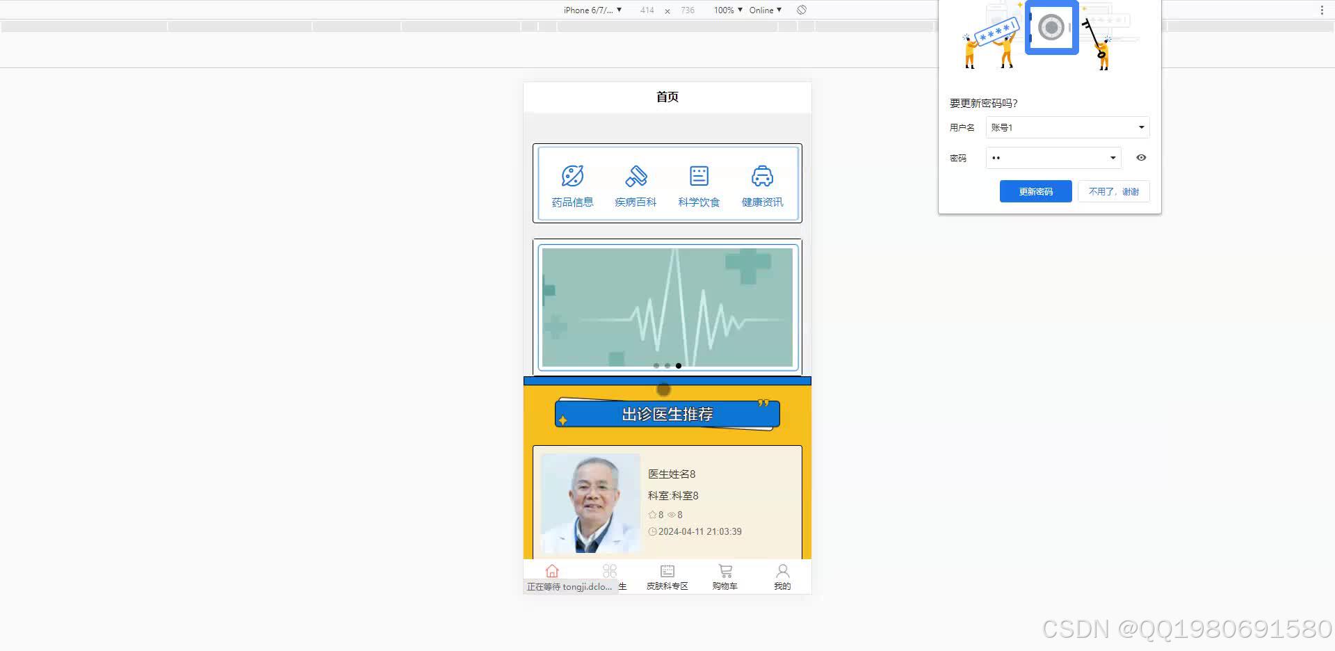Open the 药品信息 drug info icon
The height and width of the screenshot is (651, 1335).
(x=572, y=176)
